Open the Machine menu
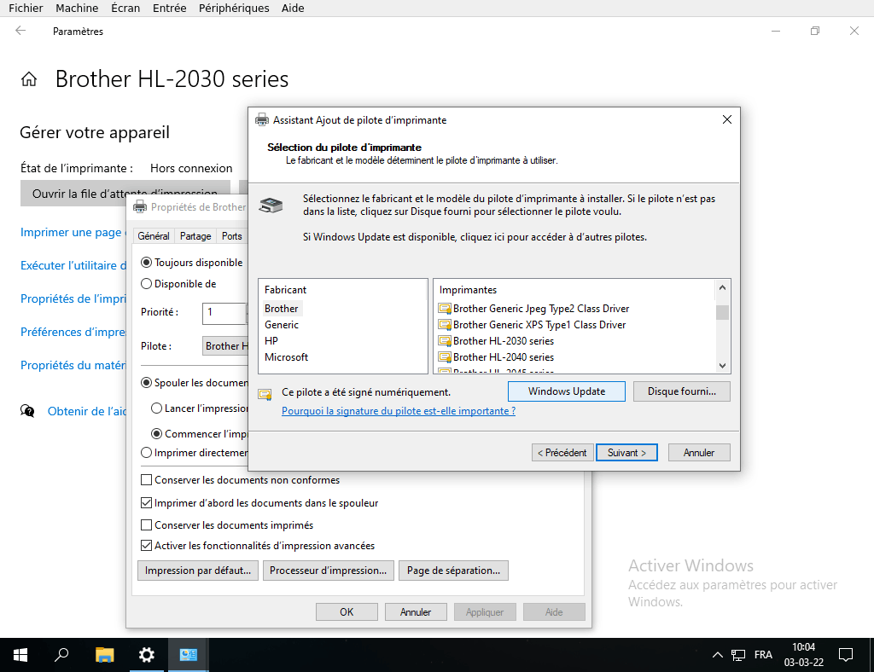The image size is (874, 672). 77,8
